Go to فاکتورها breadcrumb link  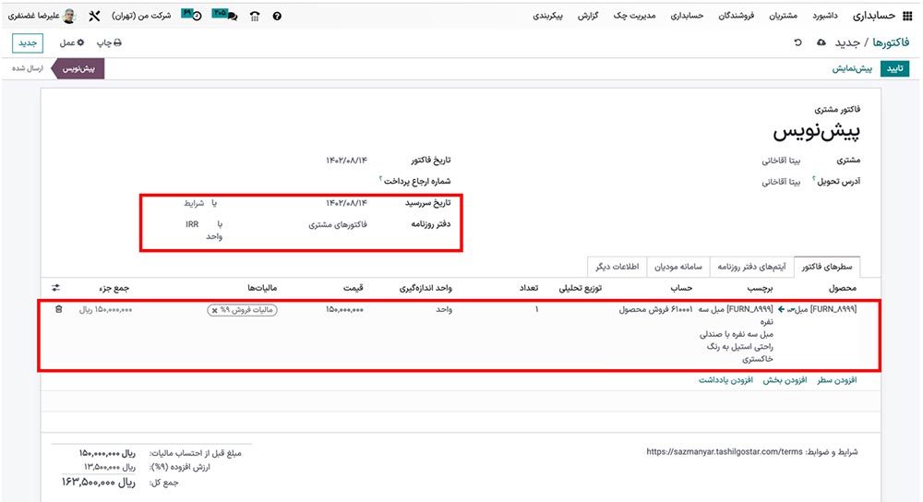[891, 42]
